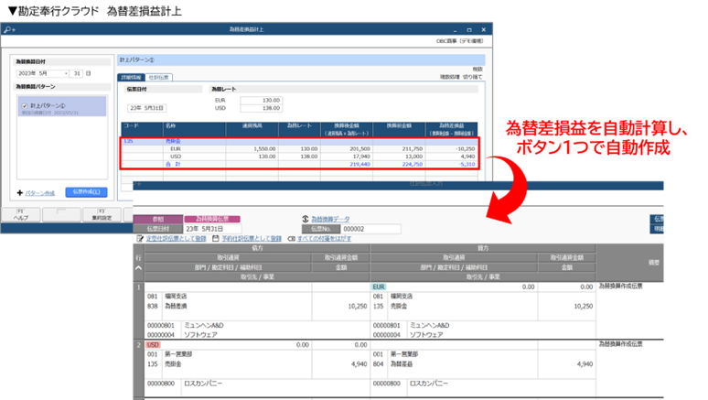Image resolution: width=708 pixels, height=400 pixels.
Task: Click the 伝票No. field showing 000002
Action: pyautogui.click(x=371, y=229)
